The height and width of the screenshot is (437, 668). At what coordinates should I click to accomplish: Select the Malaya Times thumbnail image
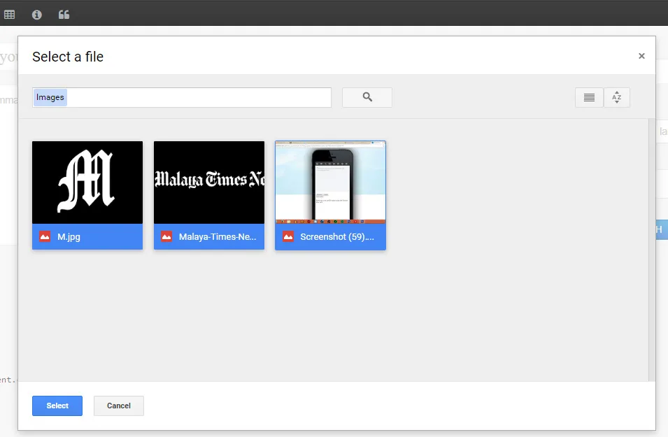point(209,182)
